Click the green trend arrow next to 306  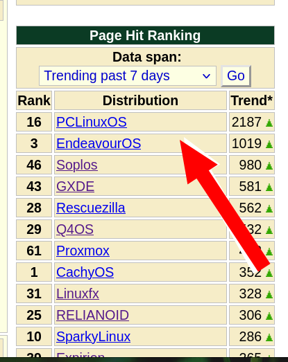269,316
